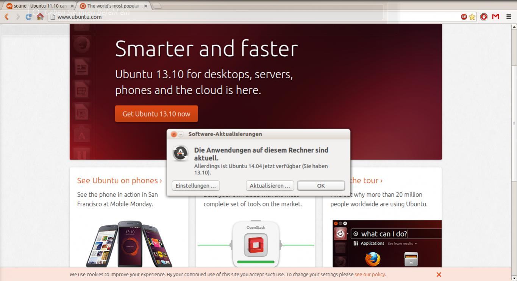Viewport: 517px width, 281px height.
Task: Bookmark this page with the star icon
Action: 472,17
